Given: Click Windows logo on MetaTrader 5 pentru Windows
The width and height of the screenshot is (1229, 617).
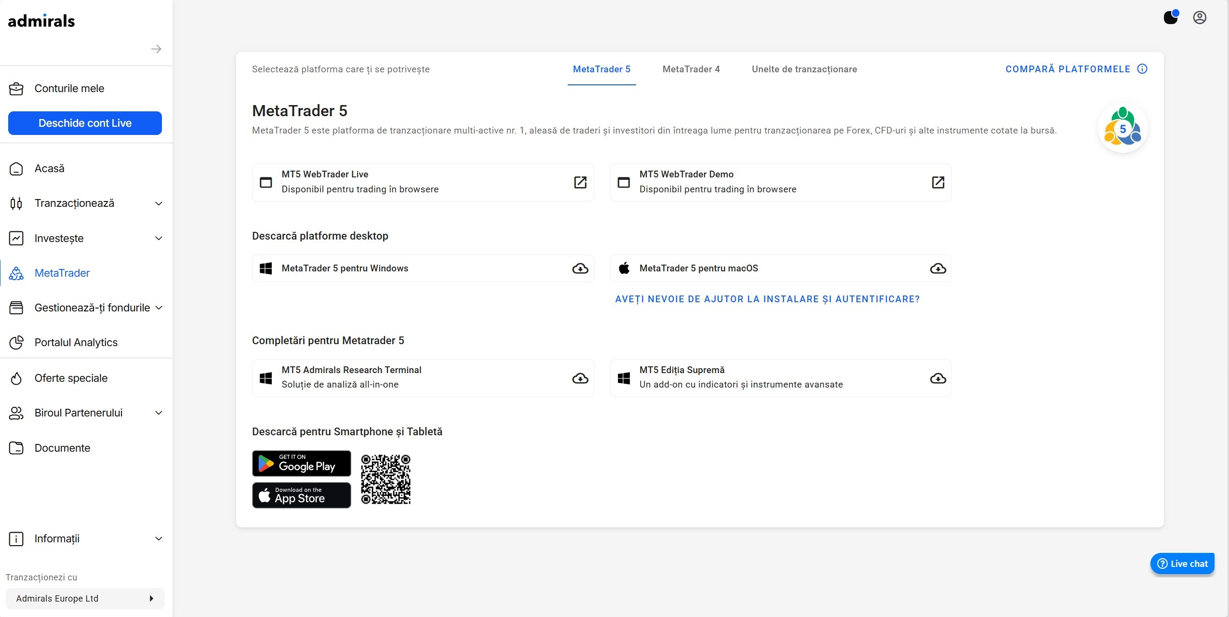Looking at the screenshot, I should (266, 268).
